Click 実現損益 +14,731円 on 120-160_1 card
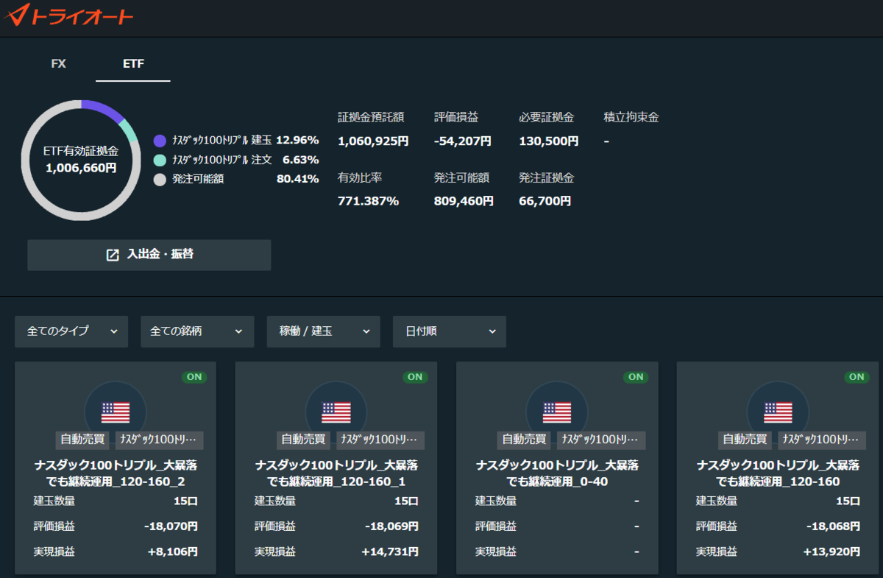The height and width of the screenshot is (578, 883). point(389,551)
